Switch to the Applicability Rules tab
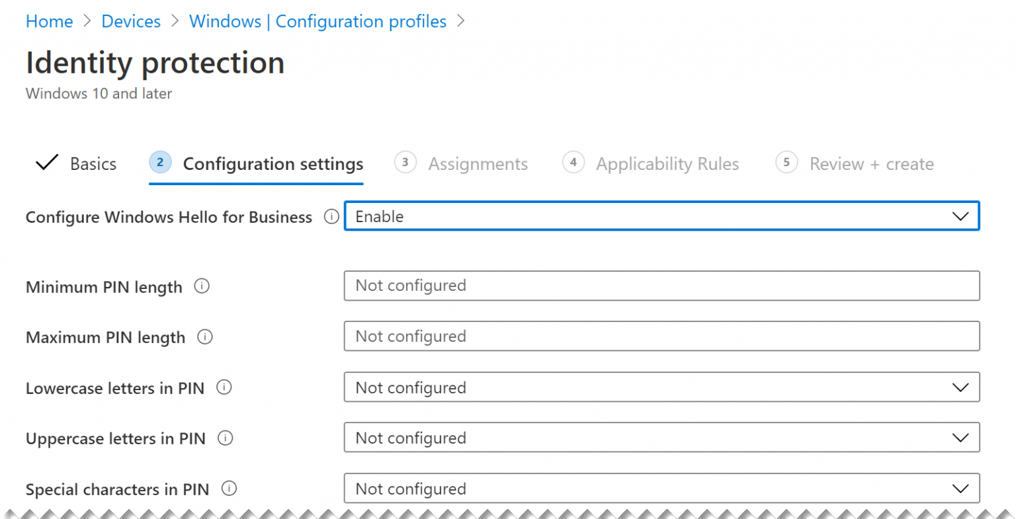This screenshot has height=519, width=1016. pos(667,163)
